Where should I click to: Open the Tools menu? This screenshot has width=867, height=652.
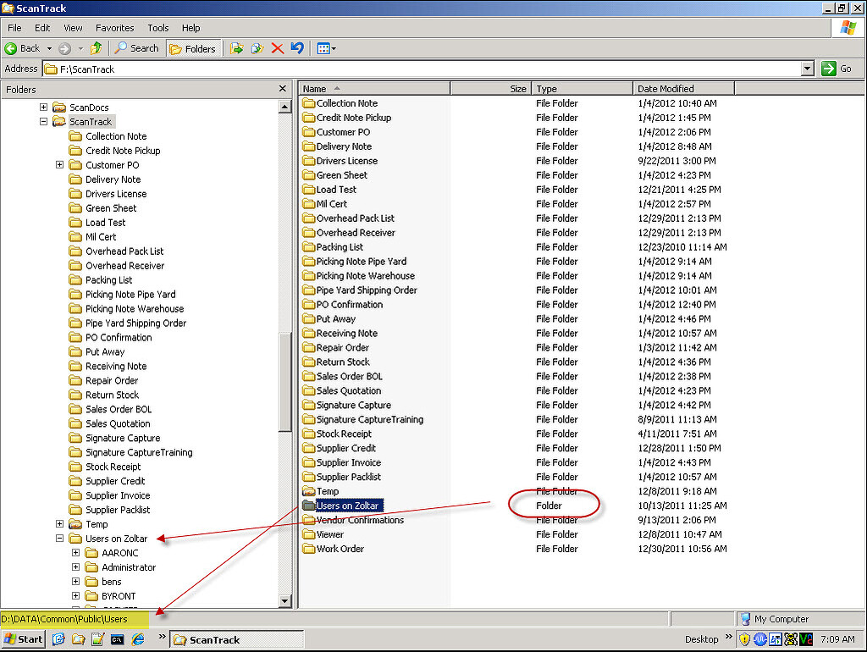tap(157, 27)
